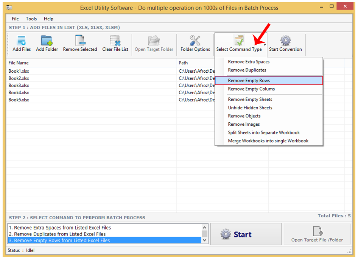Screen dimensions: 358x259
Task: Select Remove Empty Rows in menu
Action: (x=269, y=80)
